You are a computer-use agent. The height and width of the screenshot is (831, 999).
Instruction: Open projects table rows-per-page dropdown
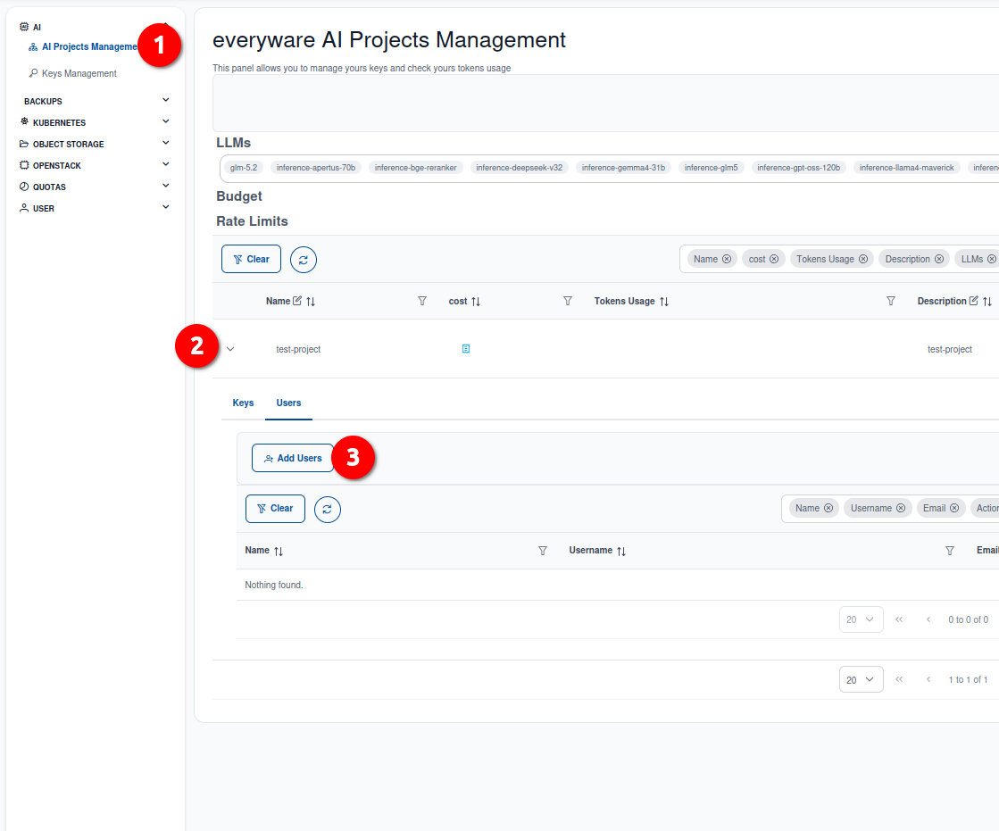click(862, 679)
